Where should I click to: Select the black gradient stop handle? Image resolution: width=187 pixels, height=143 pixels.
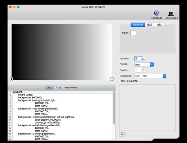11,79
